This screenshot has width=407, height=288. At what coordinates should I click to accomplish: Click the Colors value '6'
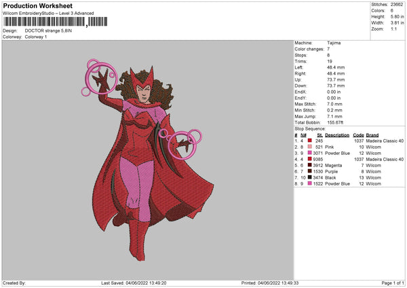[x=392, y=11]
